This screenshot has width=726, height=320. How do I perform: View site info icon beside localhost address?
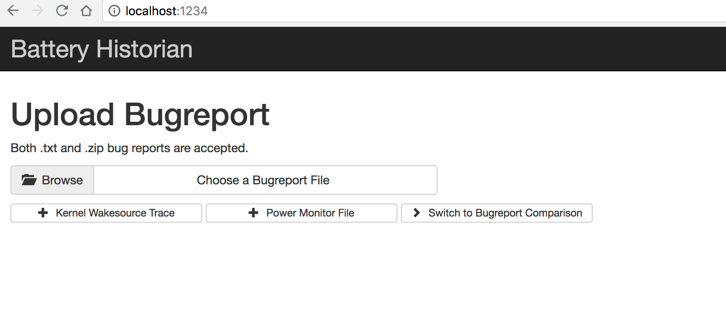click(114, 11)
